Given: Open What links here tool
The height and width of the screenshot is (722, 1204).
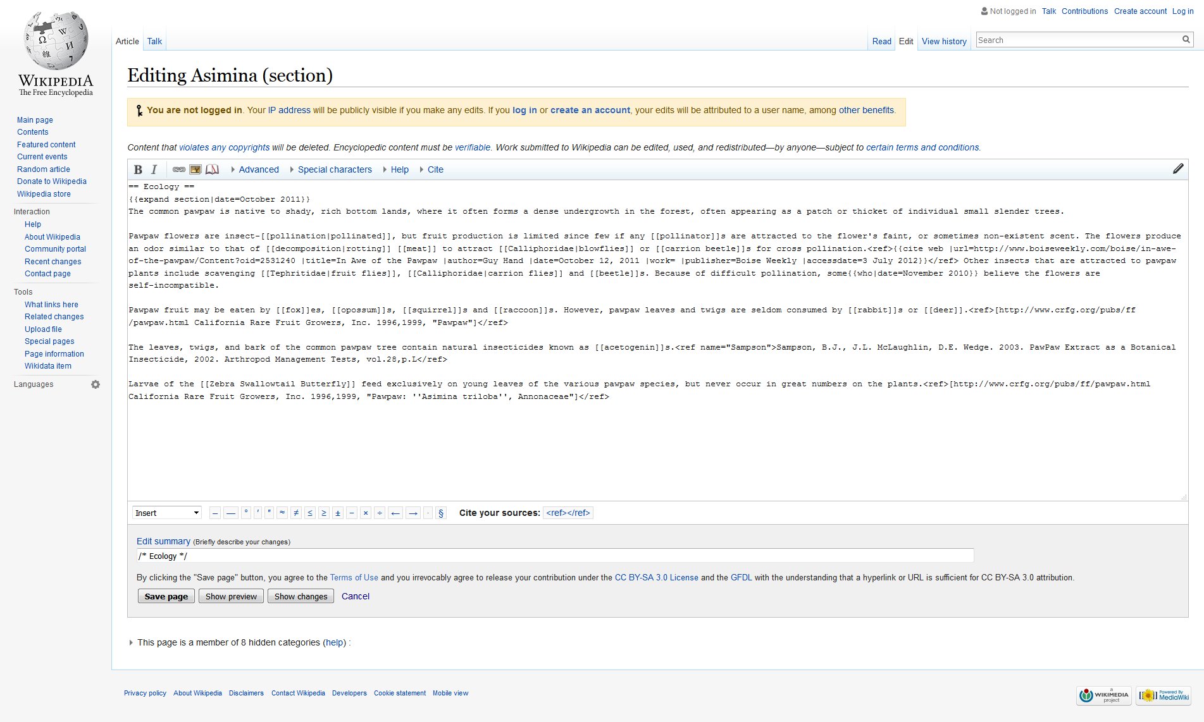Looking at the screenshot, I should (x=51, y=305).
